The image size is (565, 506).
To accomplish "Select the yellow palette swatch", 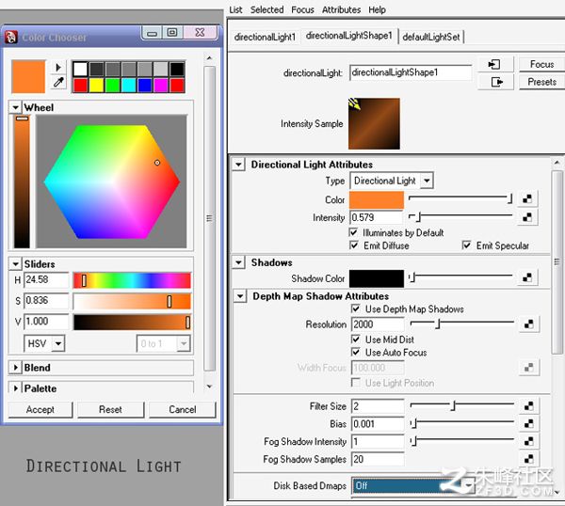I will 97,86.
